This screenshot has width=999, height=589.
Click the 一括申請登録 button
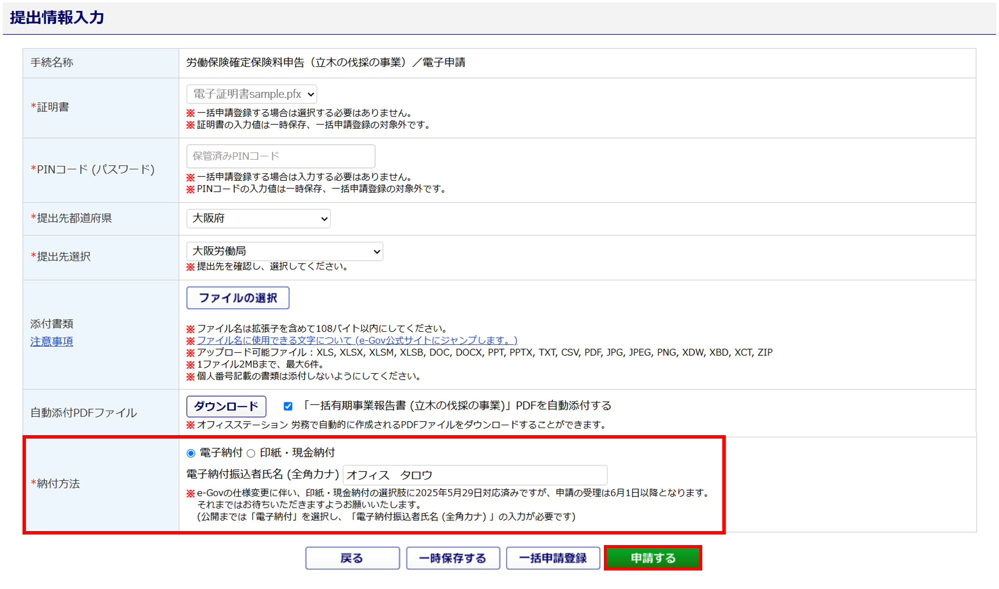[x=552, y=558]
